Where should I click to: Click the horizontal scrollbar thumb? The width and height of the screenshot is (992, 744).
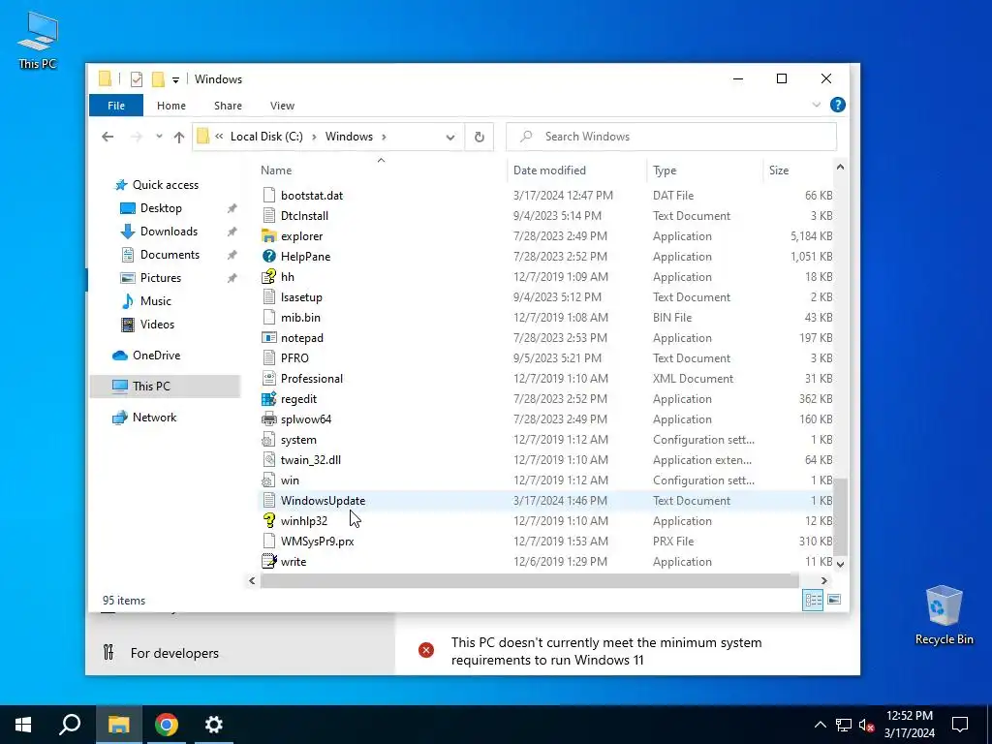(x=530, y=581)
